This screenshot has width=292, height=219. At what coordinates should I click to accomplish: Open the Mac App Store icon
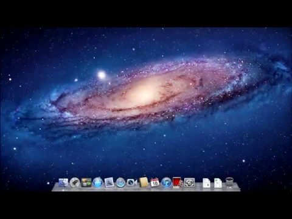point(98,182)
